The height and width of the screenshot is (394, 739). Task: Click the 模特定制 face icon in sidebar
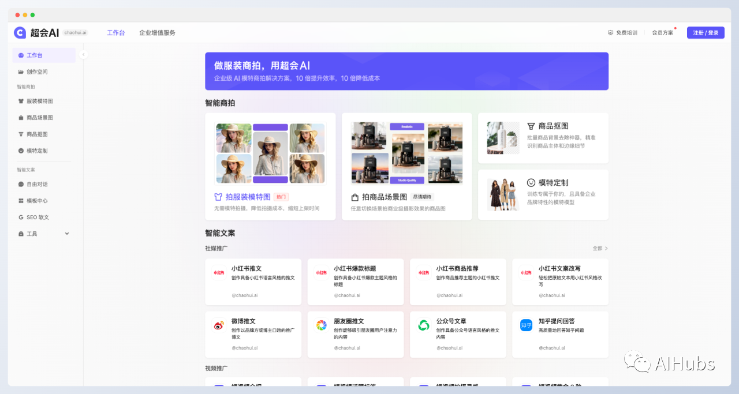coord(21,151)
